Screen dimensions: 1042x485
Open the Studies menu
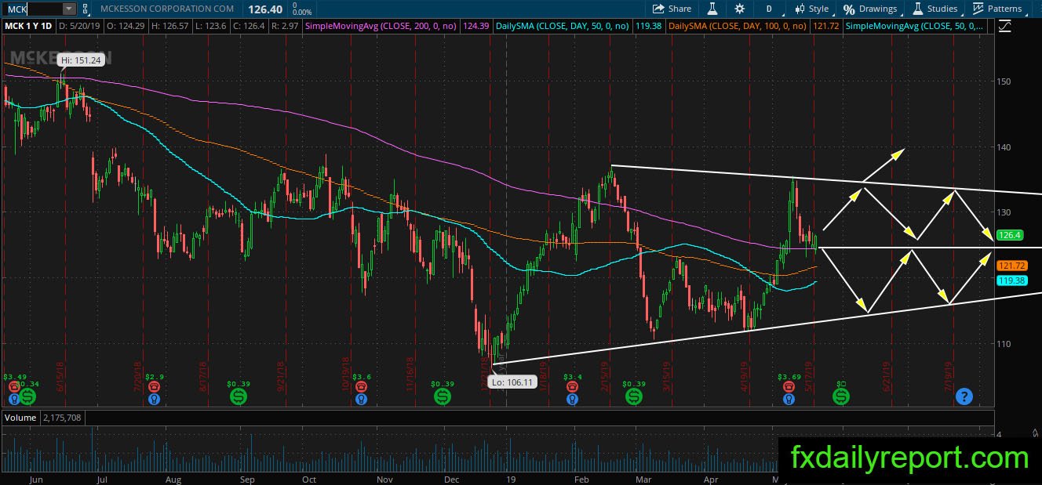tap(934, 9)
